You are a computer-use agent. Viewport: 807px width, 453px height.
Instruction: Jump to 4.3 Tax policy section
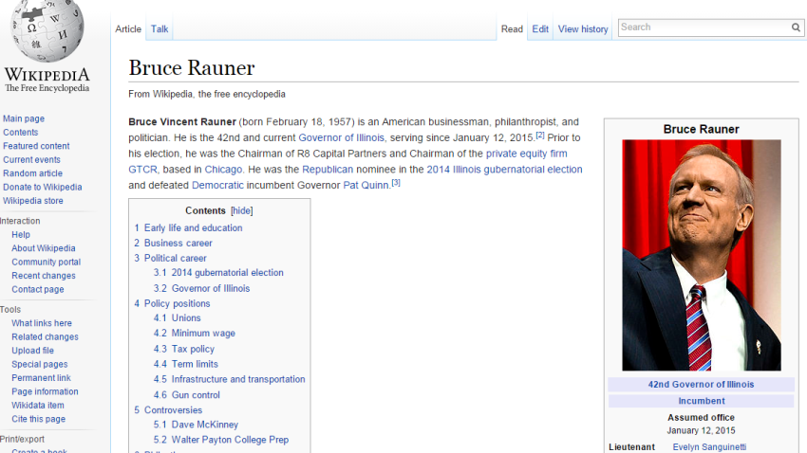[x=184, y=350]
